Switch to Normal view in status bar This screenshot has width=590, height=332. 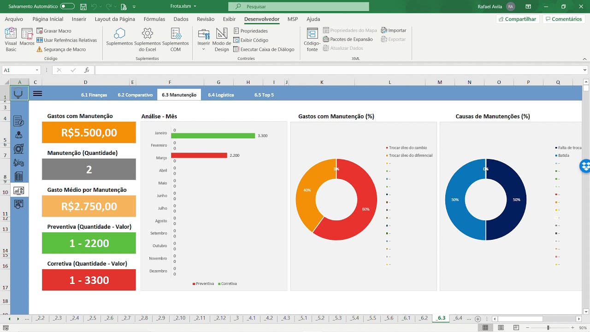coord(485,327)
